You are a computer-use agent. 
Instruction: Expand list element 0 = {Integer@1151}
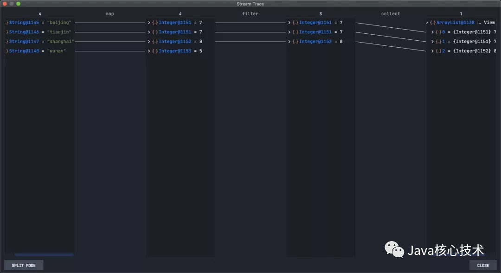pyautogui.click(x=432, y=32)
